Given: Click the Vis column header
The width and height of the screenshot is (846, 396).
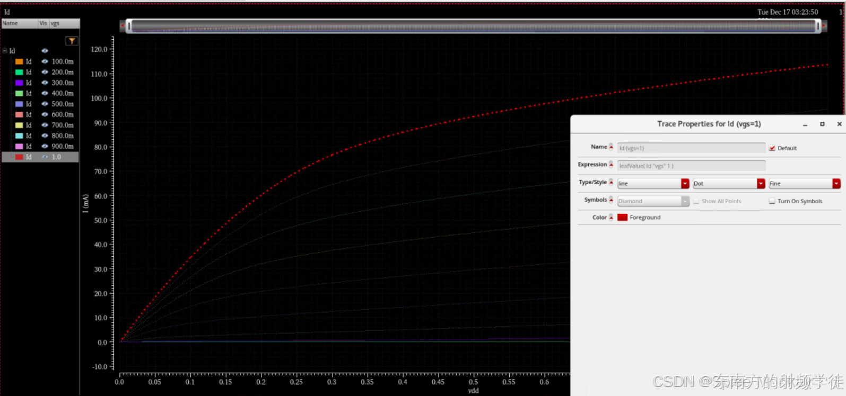Looking at the screenshot, I should pos(43,23).
